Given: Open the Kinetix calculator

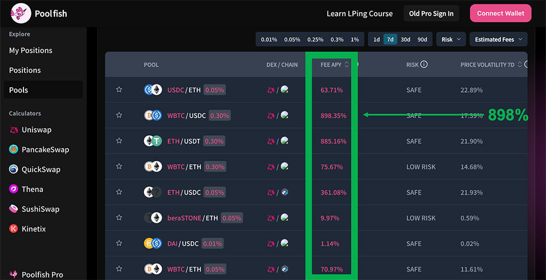Looking at the screenshot, I should pyautogui.click(x=34, y=229).
